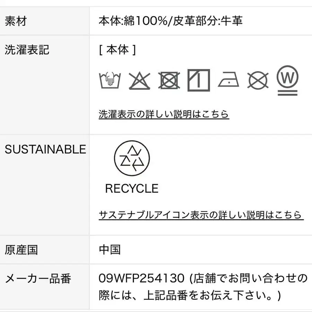Click the [ 本体 ] care label heading
This screenshot has width=312, height=312.
[x=117, y=50]
